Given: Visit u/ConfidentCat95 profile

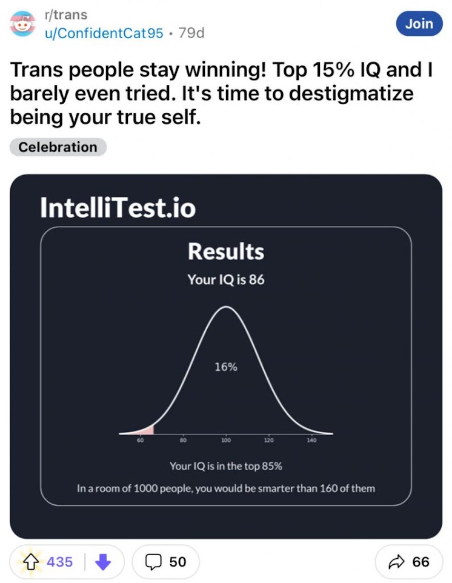Looking at the screenshot, I should click(104, 33).
